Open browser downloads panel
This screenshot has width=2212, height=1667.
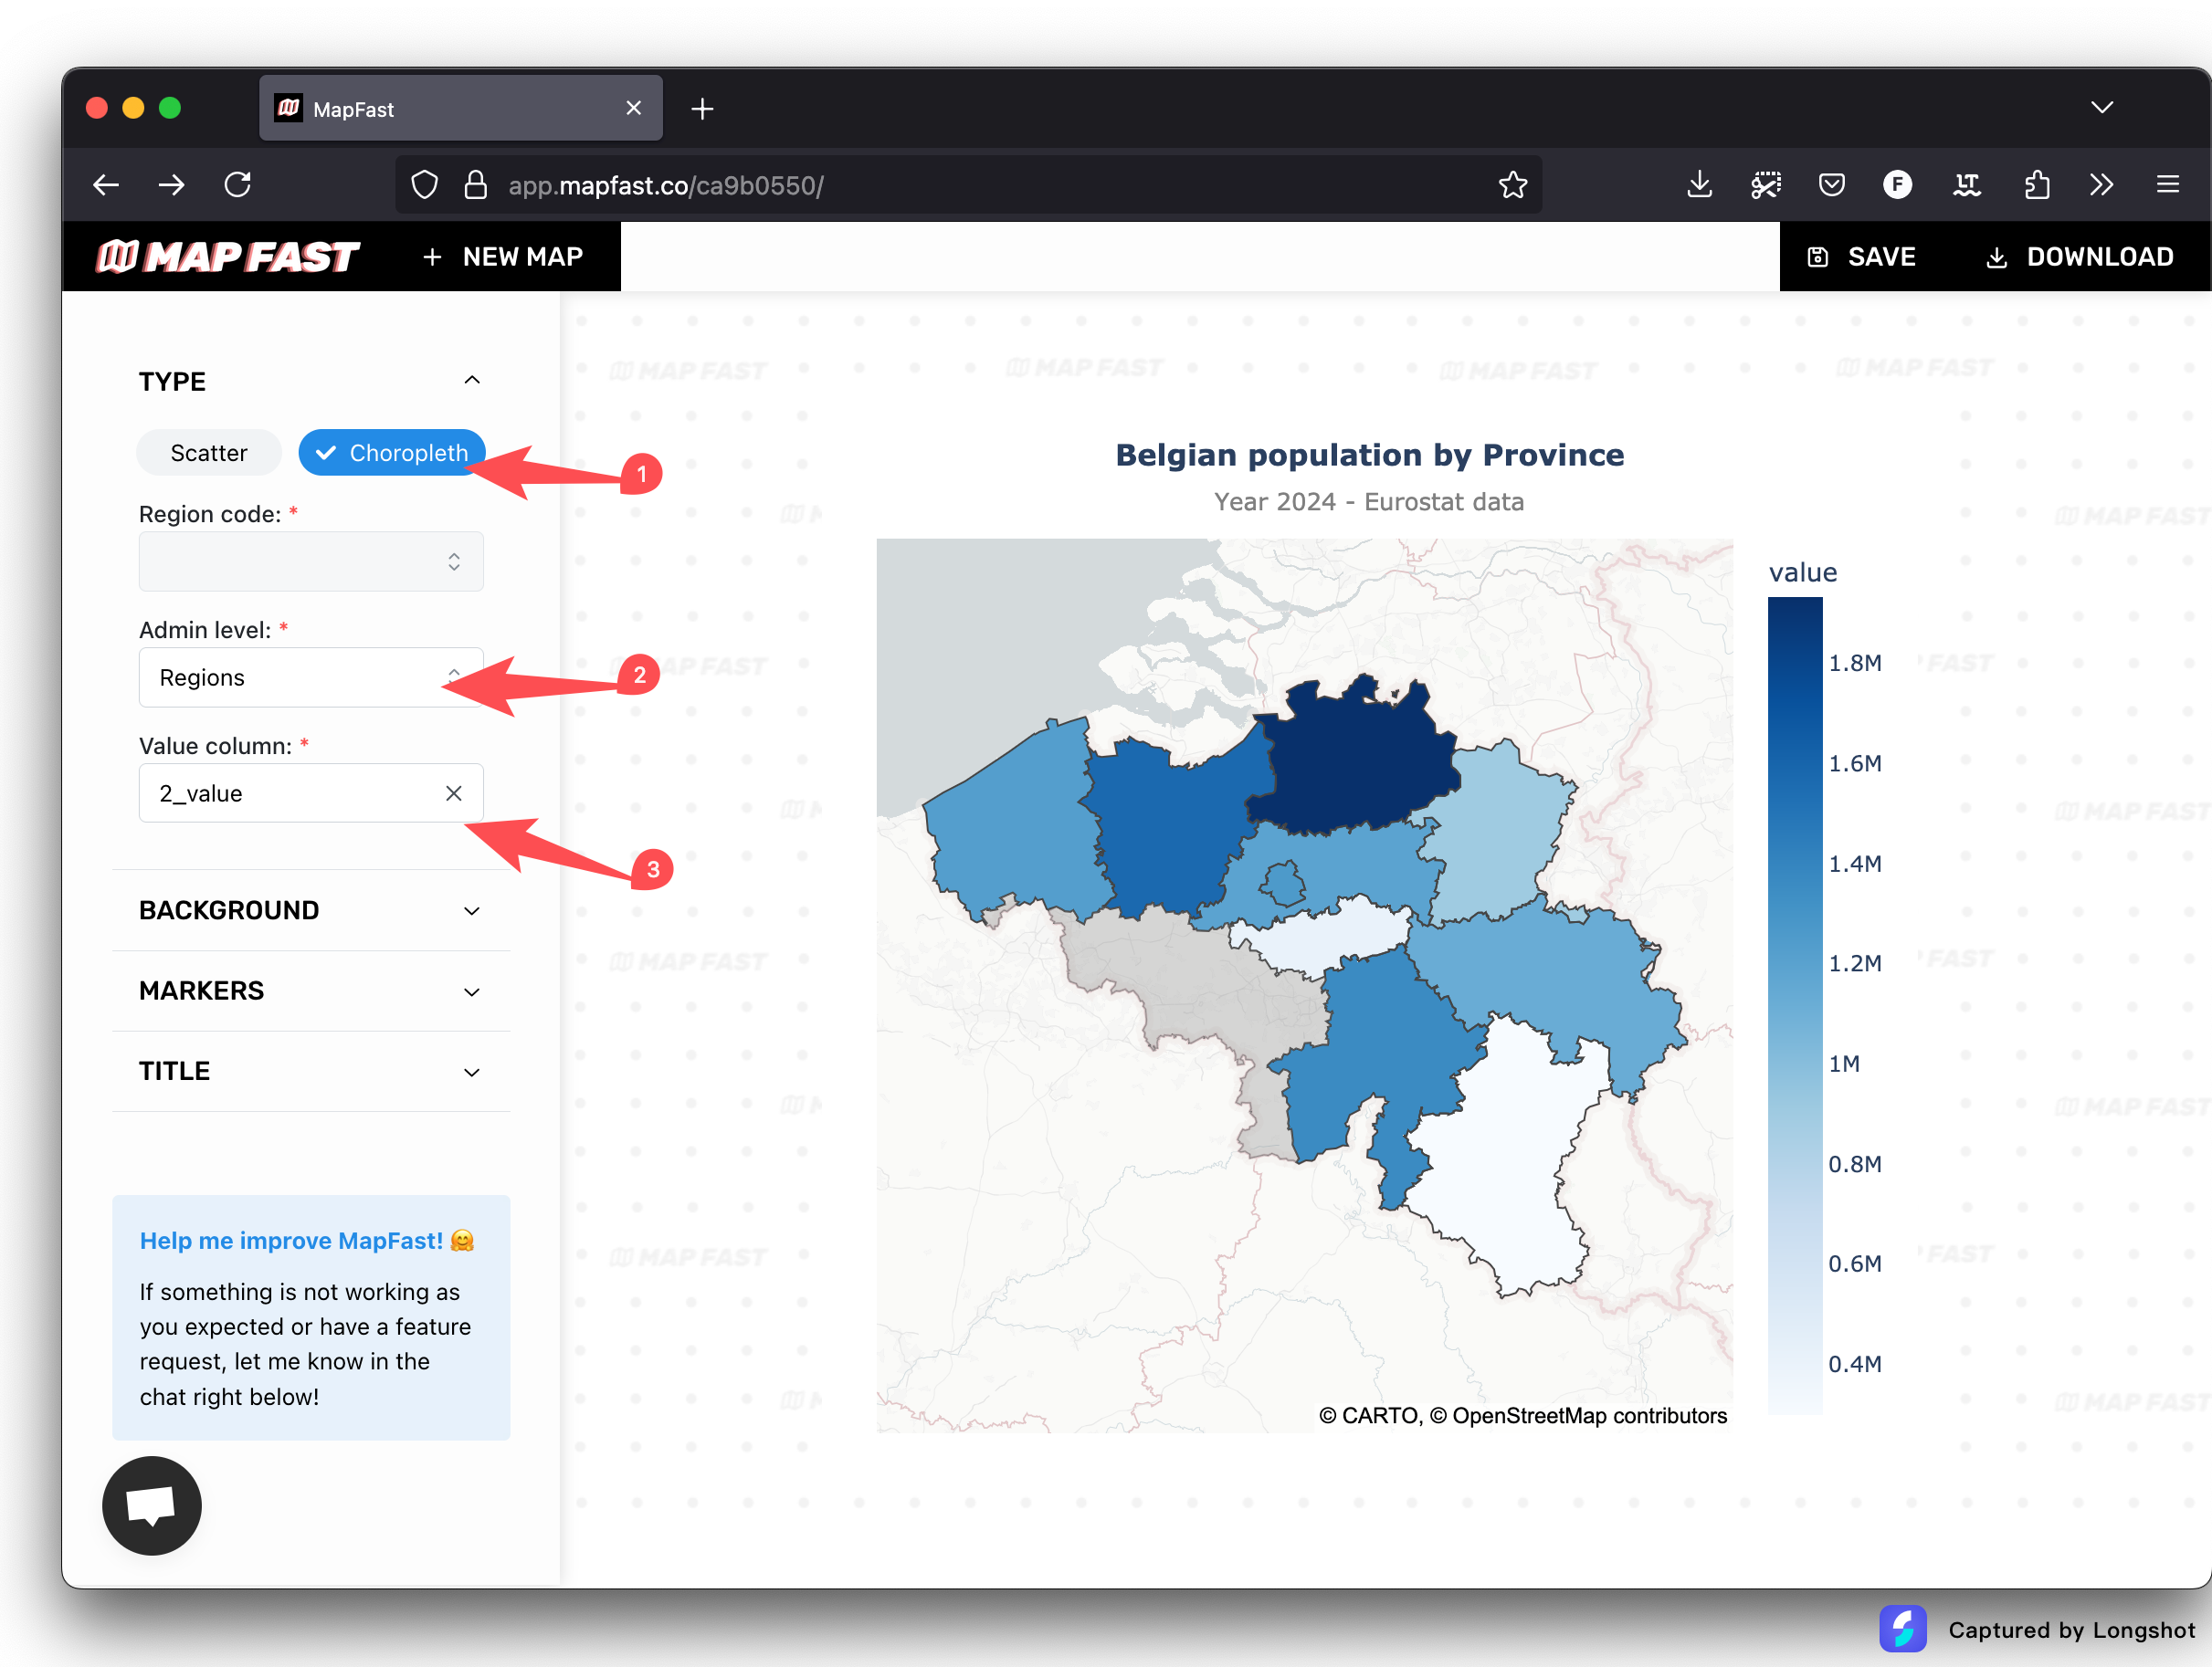(1699, 185)
